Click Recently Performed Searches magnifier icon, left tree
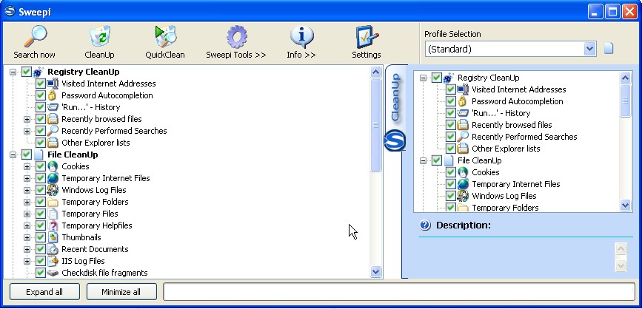 tap(53, 131)
